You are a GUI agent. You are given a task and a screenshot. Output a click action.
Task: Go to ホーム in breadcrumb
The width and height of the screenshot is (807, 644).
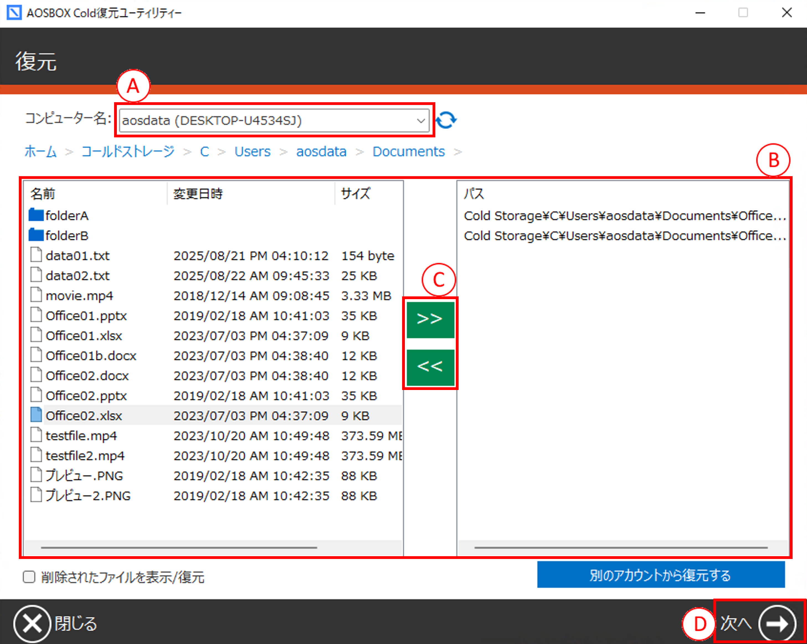(x=40, y=152)
